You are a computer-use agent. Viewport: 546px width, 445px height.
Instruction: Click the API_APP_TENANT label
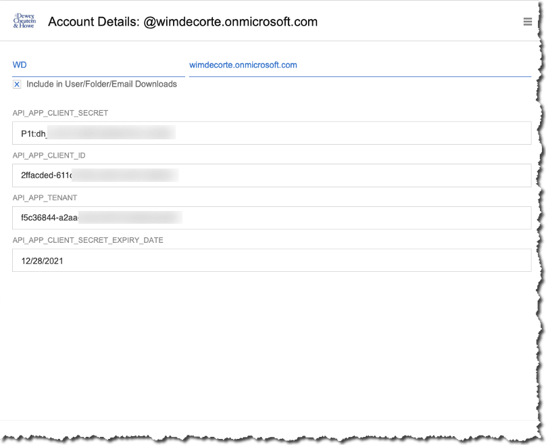45,197
